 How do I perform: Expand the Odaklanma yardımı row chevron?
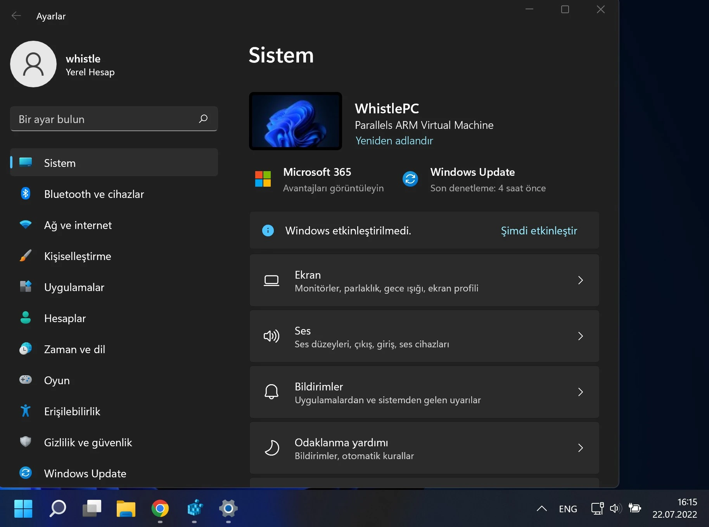[x=581, y=448]
